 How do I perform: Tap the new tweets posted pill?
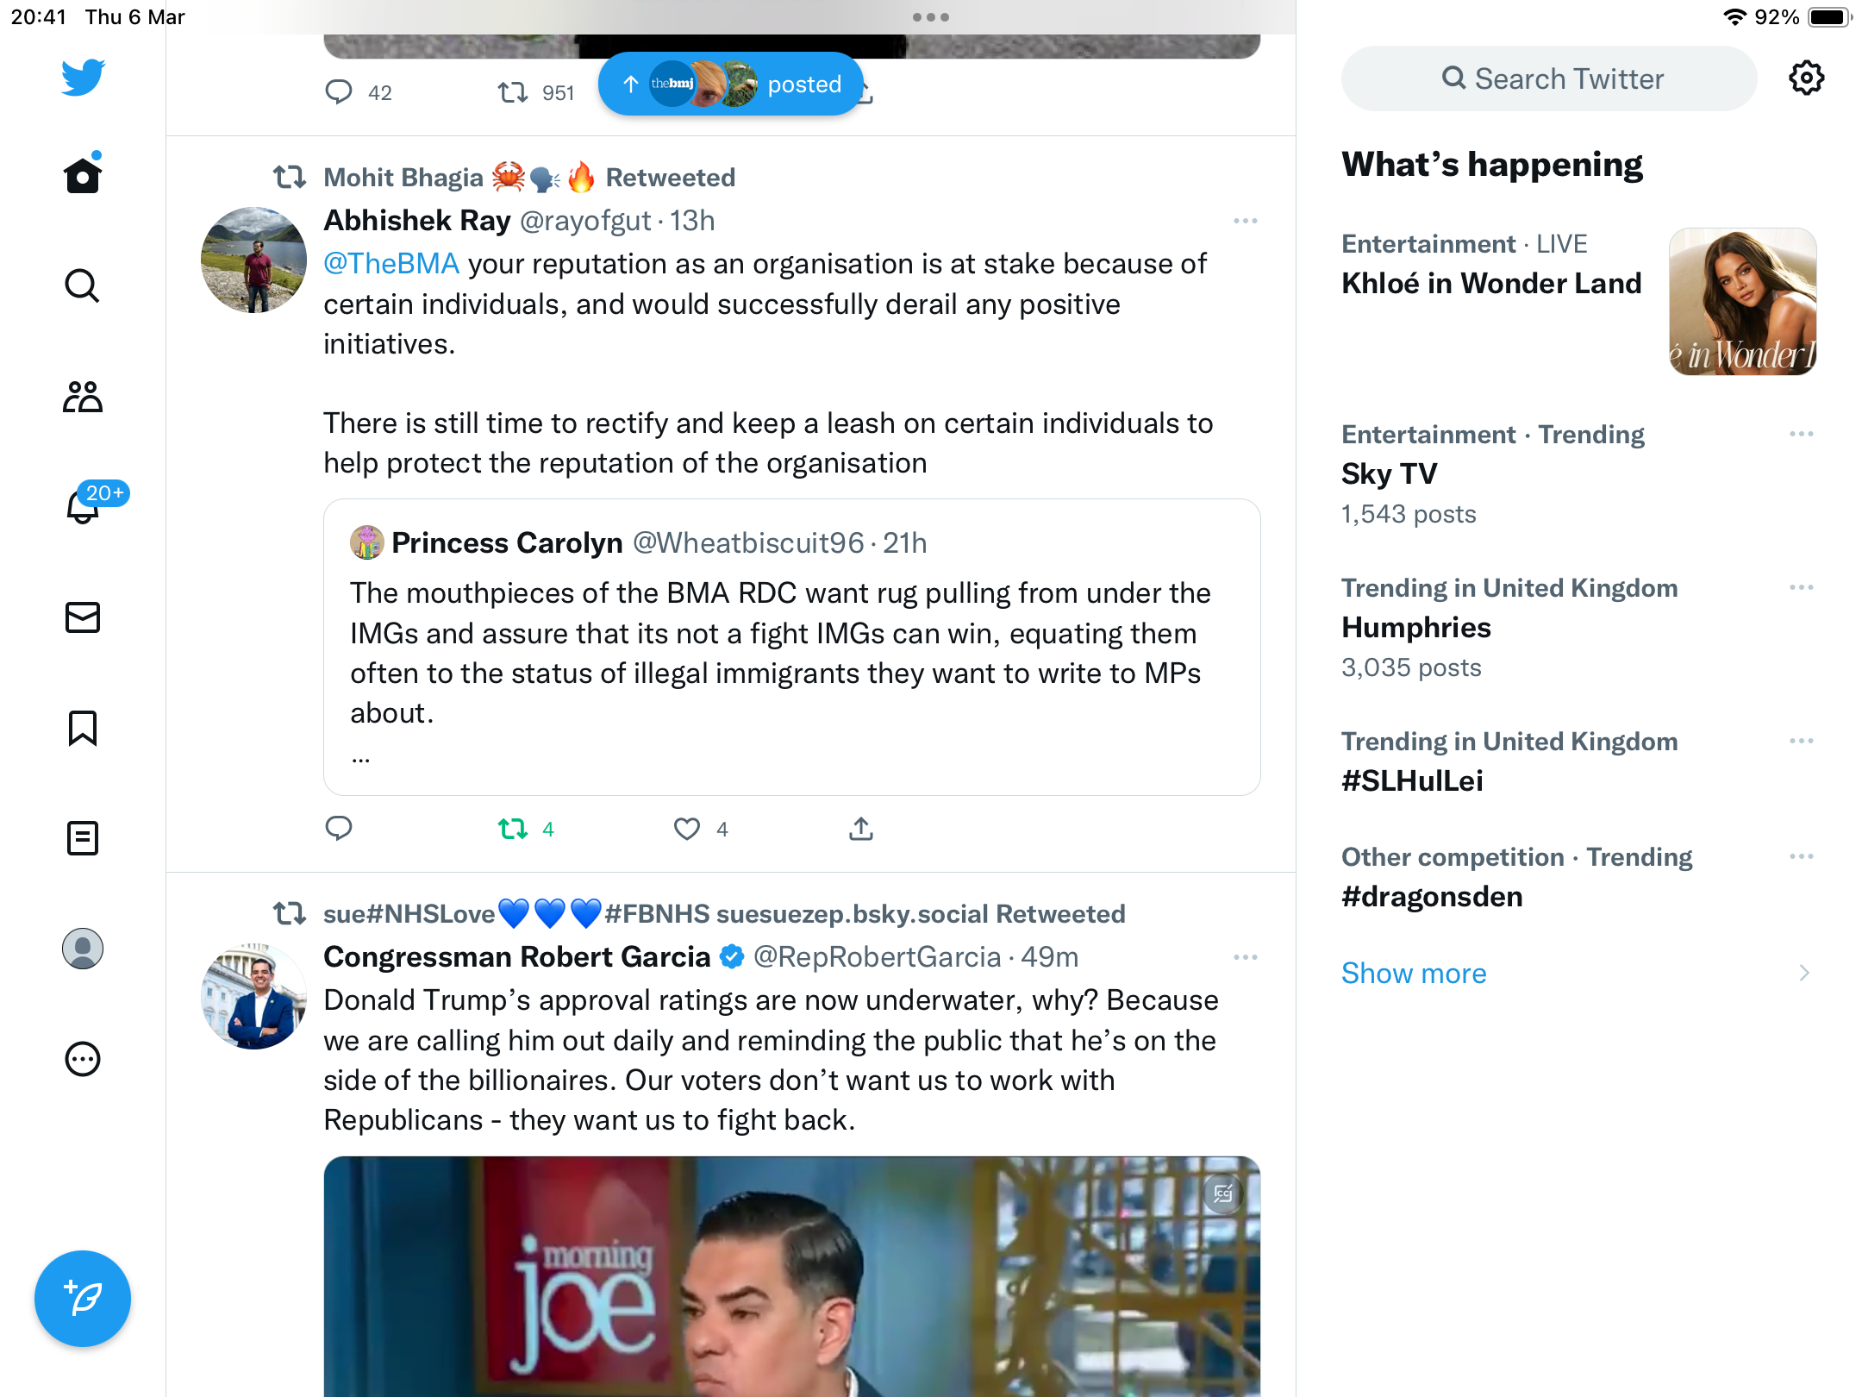pyautogui.click(x=730, y=84)
